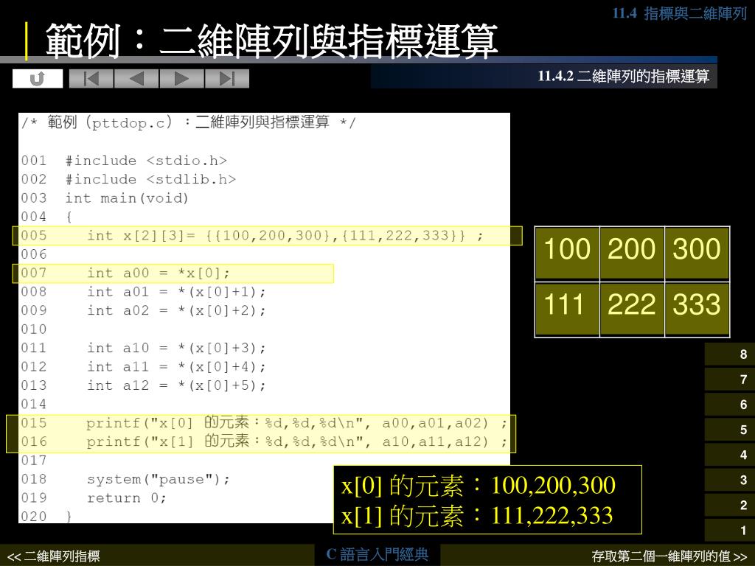755x566 pixels.
Task: Select step 6 in the side index
Action: pyautogui.click(x=729, y=405)
